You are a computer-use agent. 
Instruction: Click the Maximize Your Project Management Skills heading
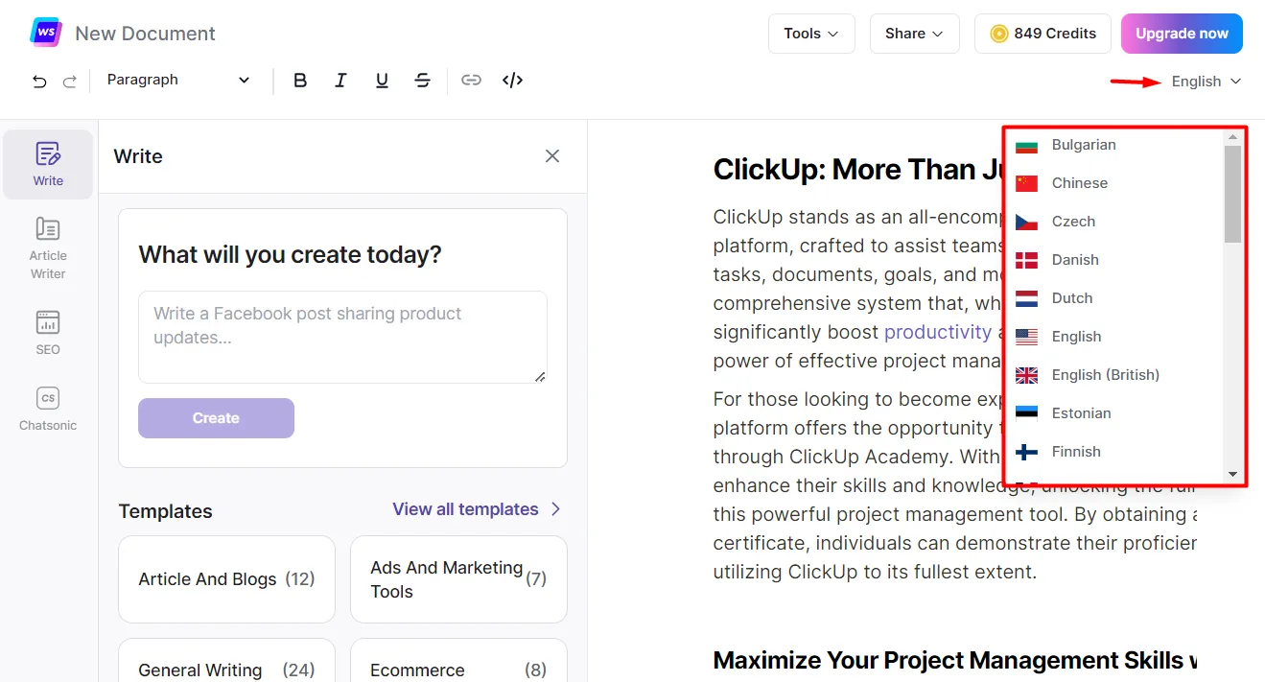click(955, 661)
